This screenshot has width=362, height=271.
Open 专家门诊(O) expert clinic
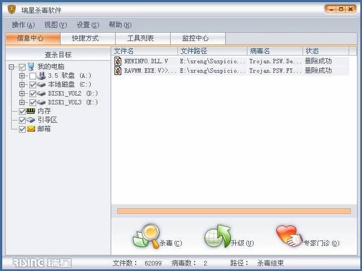[x=308, y=237]
